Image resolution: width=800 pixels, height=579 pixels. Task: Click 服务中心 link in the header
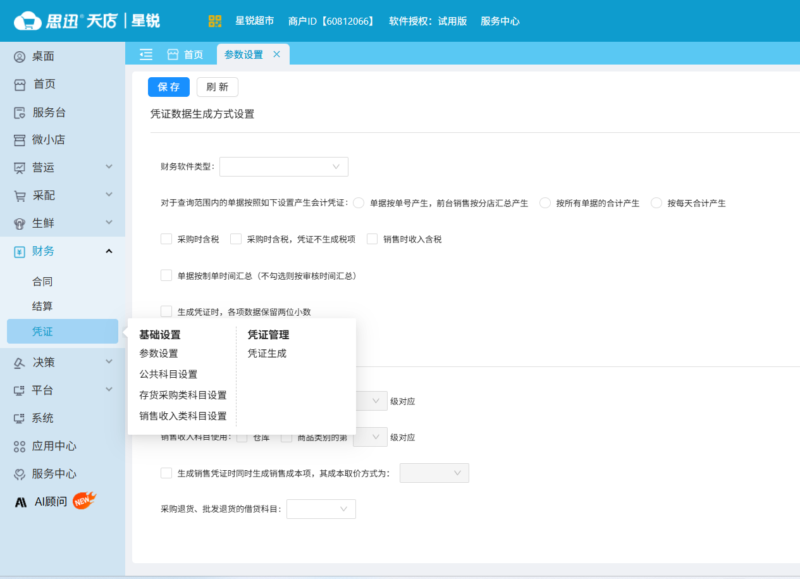(x=500, y=21)
